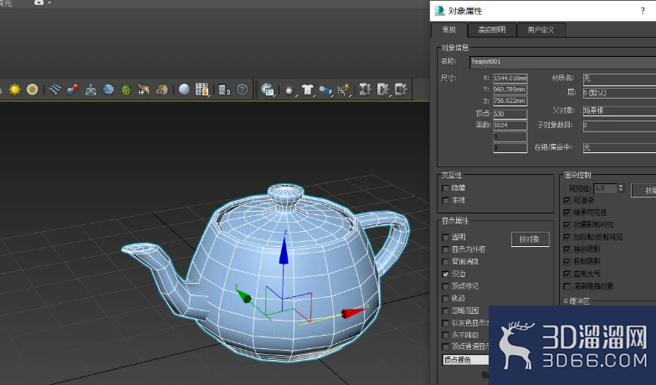The width and height of the screenshot is (656, 385).
Task: Enable the 忽略范围 checkbox
Action: click(445, 311)
